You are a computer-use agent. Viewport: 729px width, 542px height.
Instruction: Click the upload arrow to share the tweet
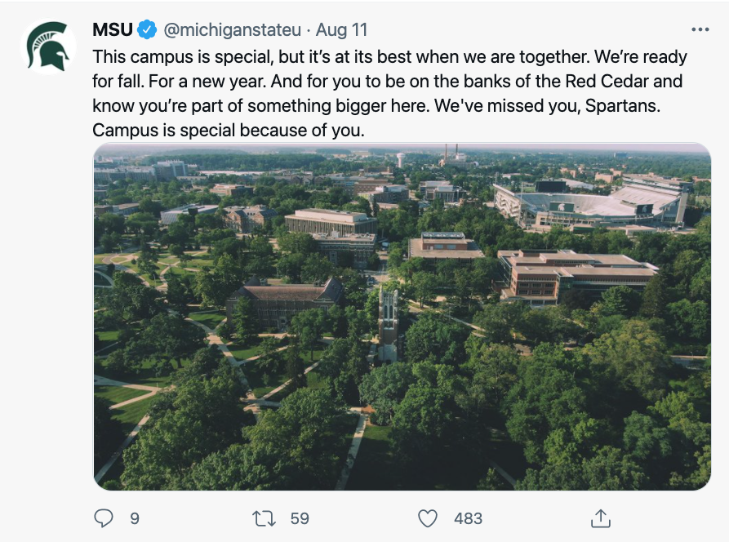602,518
